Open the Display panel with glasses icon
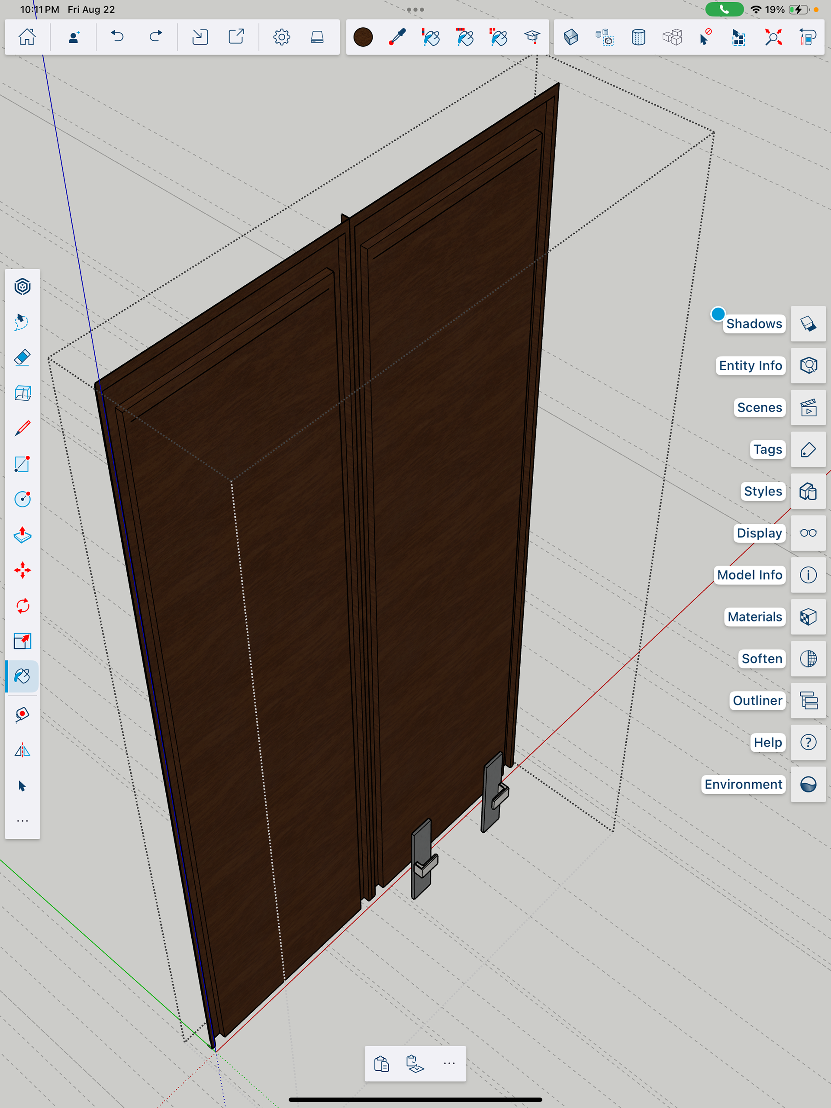The height and width of the screenshot is (1108, 831). pyautogui.click(x=808, y=533)
